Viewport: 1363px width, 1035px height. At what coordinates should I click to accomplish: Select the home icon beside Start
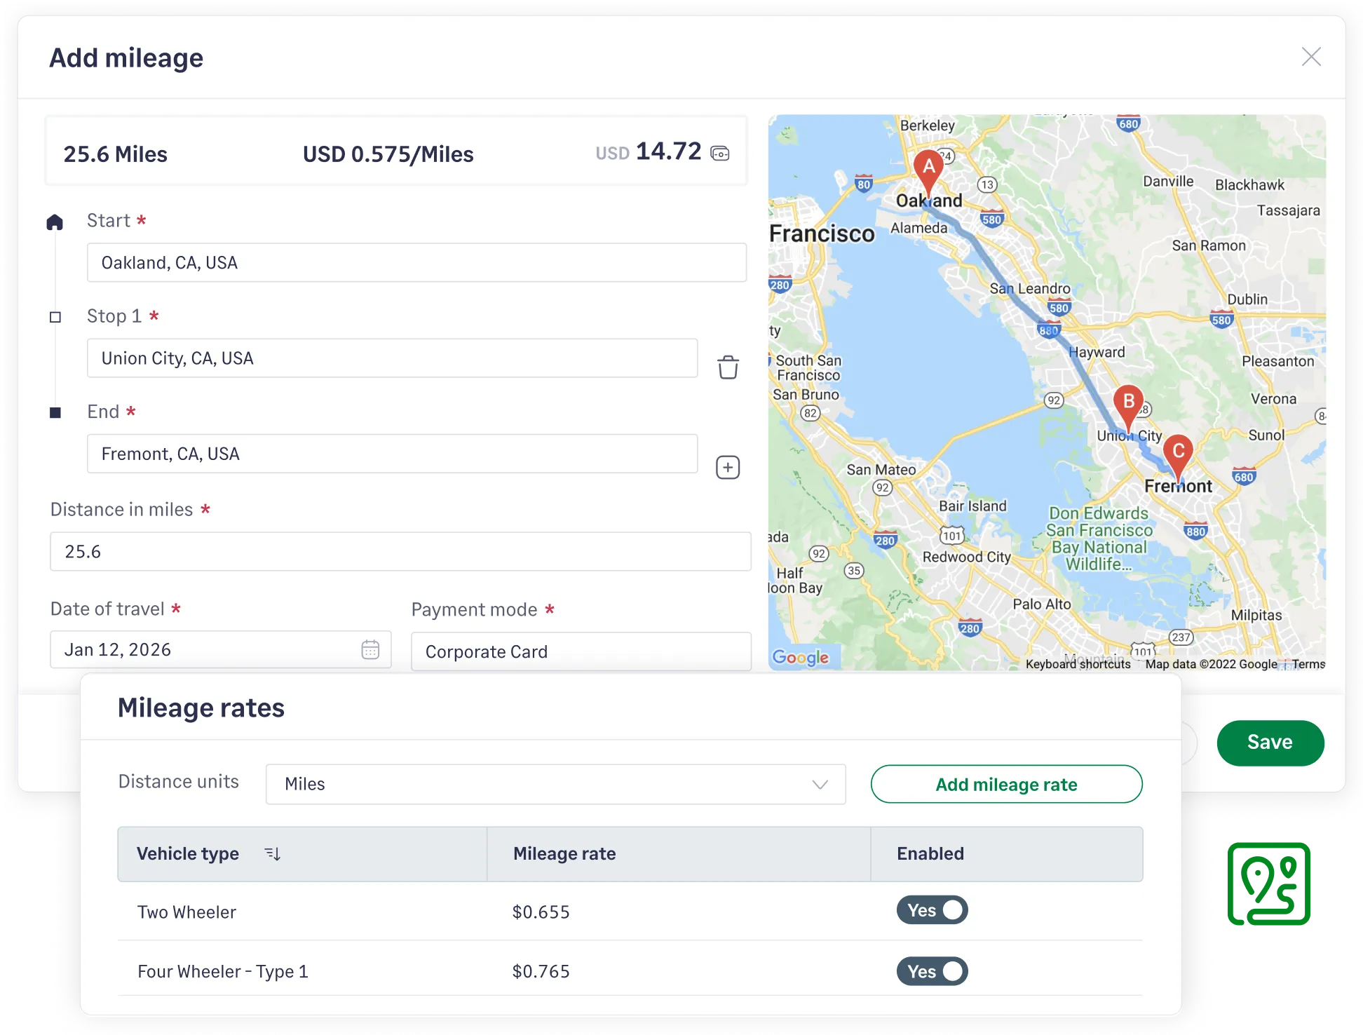point(55,222)
